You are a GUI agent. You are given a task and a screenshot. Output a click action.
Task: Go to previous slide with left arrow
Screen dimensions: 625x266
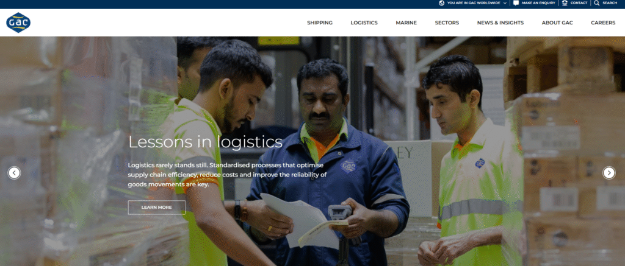coord(14,172)
